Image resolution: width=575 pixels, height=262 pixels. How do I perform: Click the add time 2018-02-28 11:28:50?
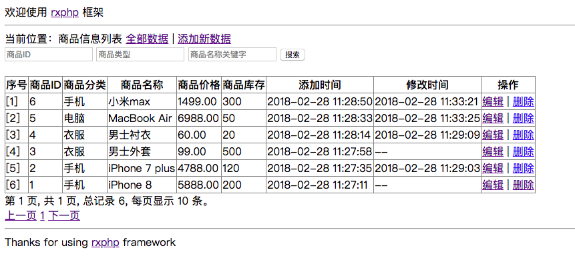point(320,101)
